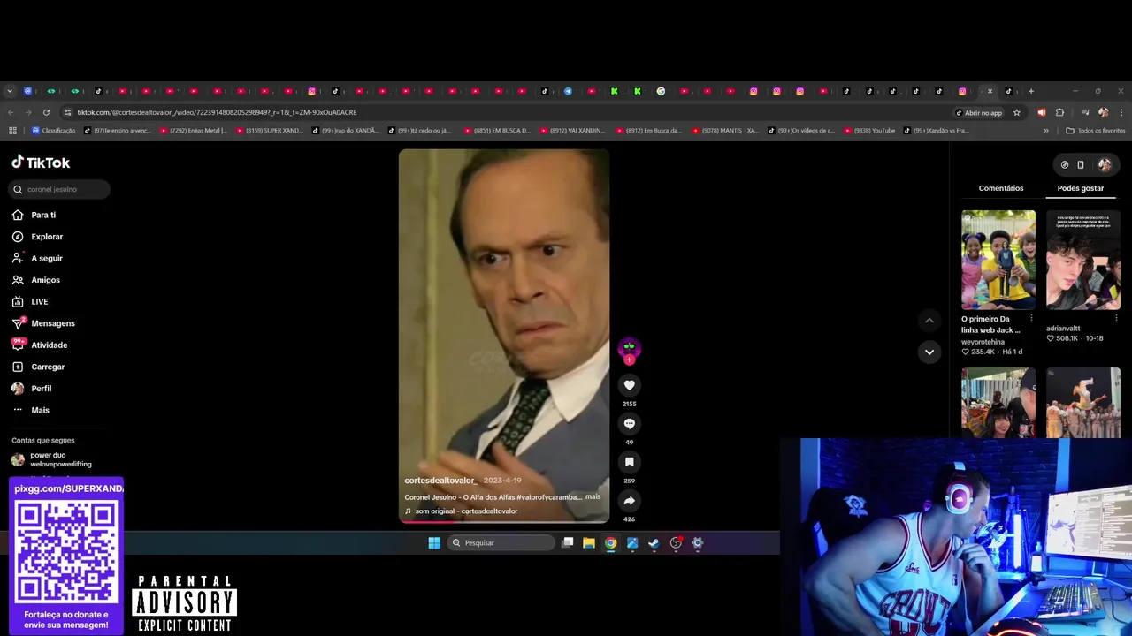Open OBS Studio from the taskbar
1132x636 pixels.
click(x=676, y=542)
